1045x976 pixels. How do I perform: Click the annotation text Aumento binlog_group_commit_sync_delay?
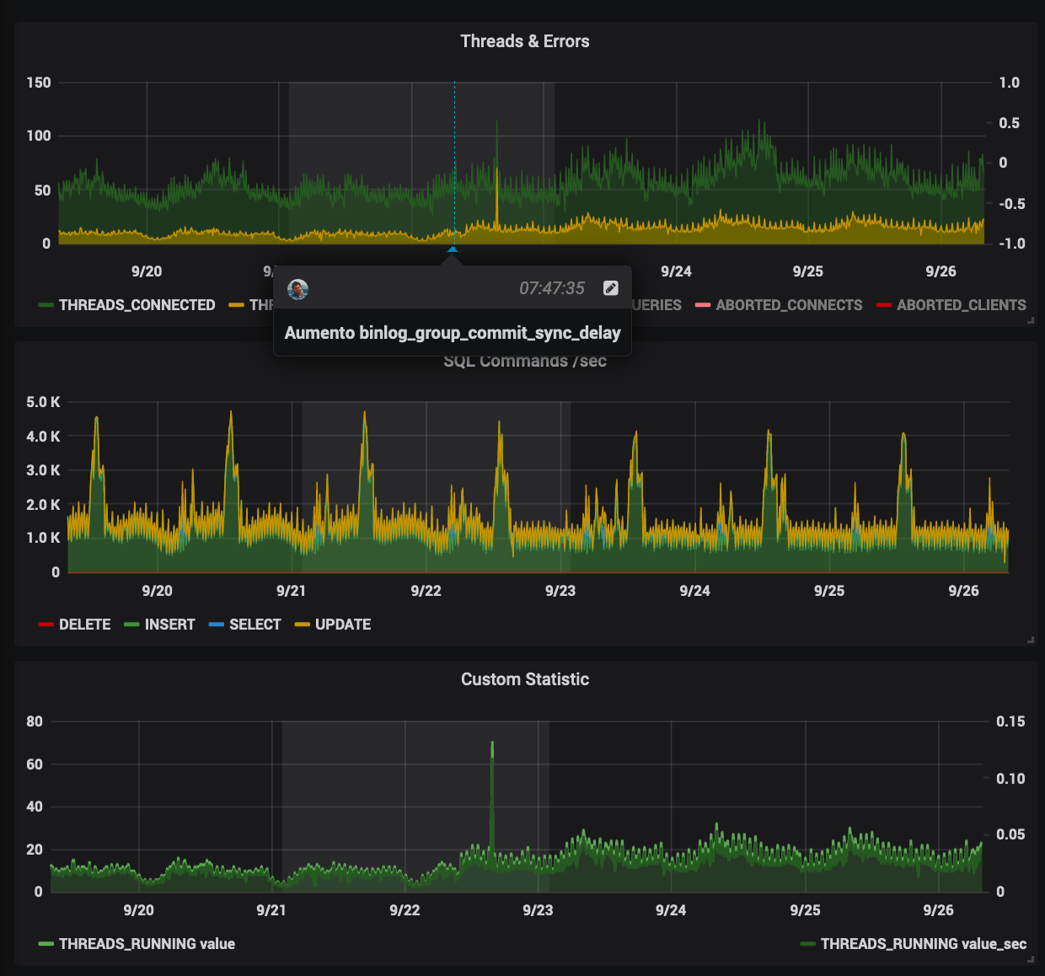click(x=453, y=333)
